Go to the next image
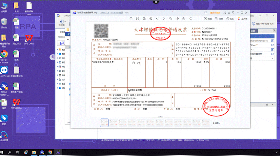Image resolution: width=280 pixels, height=157 pixels. (x=164, y=19)
